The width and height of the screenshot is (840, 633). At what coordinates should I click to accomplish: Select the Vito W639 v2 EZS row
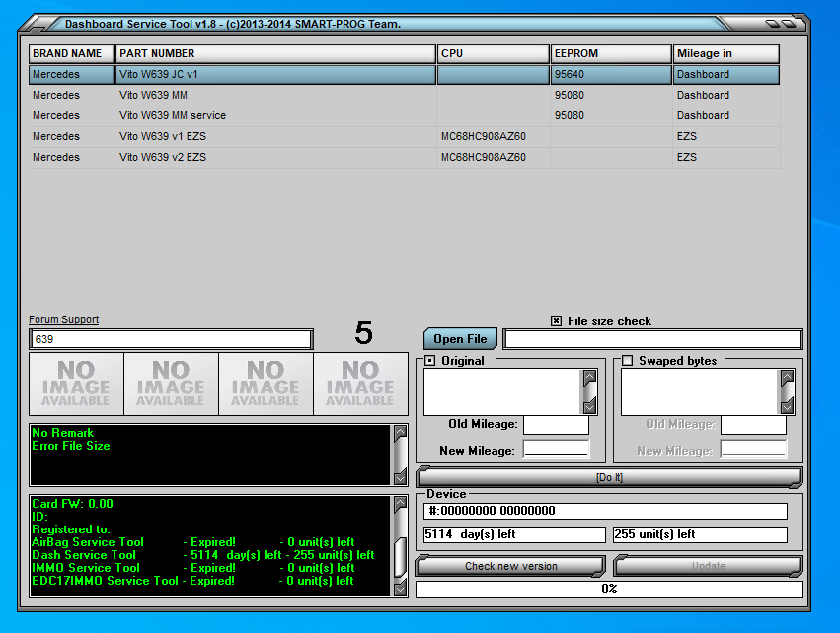[x=405, y=158]
